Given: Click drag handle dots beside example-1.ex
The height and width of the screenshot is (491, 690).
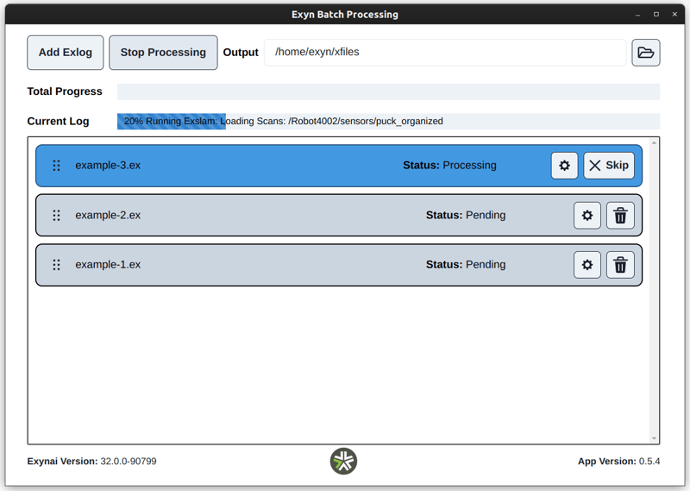Looking at the screenshot, I should click(x=56, y=265).
